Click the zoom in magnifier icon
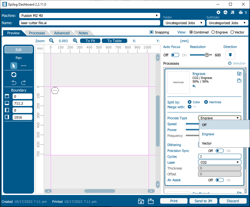This screenshot has height=207, width=250. click(75, 41)
